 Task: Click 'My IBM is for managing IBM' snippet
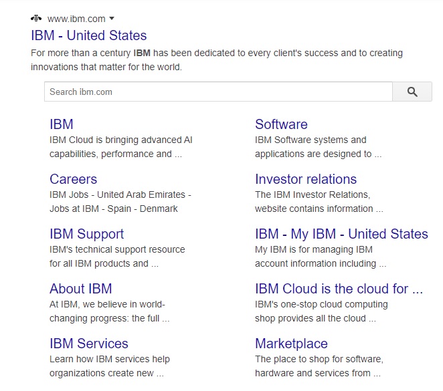tap(321, 257)
